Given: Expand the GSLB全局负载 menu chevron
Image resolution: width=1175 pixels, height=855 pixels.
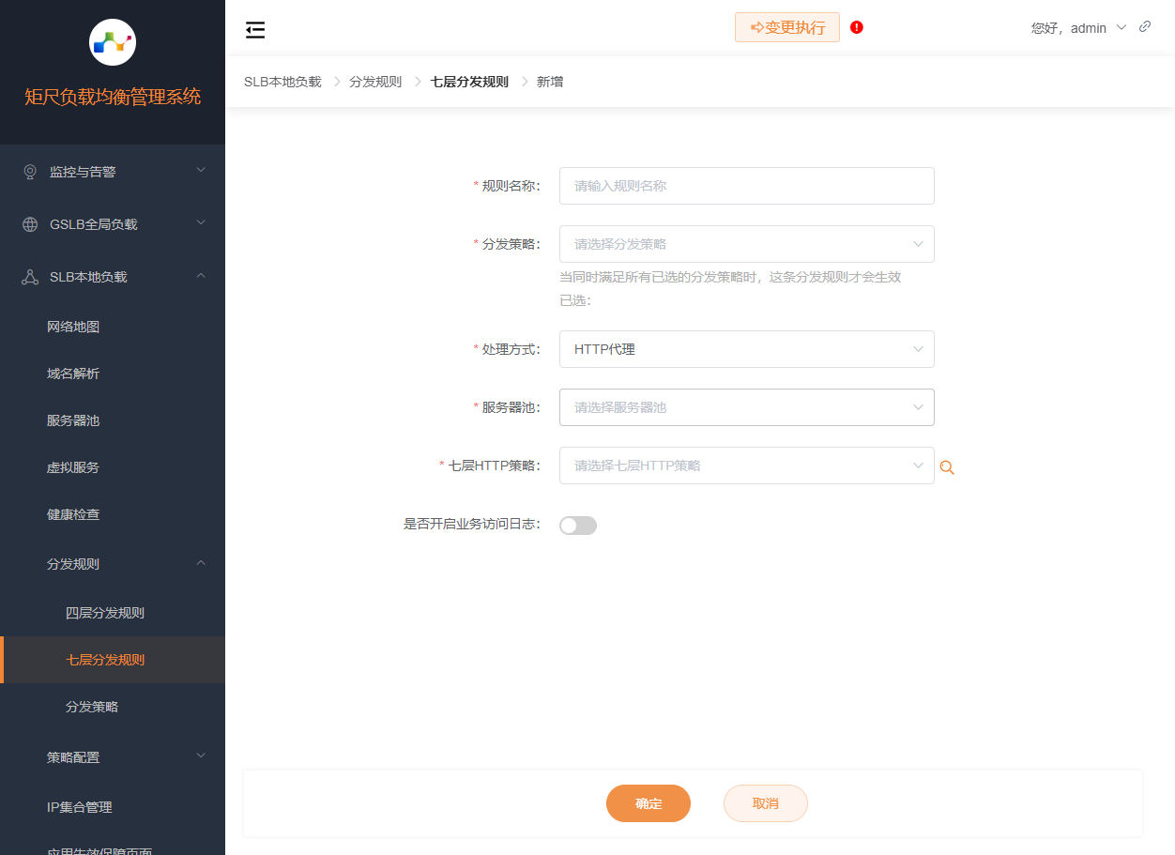Looking at the screenshot, I should click(200, 222).
